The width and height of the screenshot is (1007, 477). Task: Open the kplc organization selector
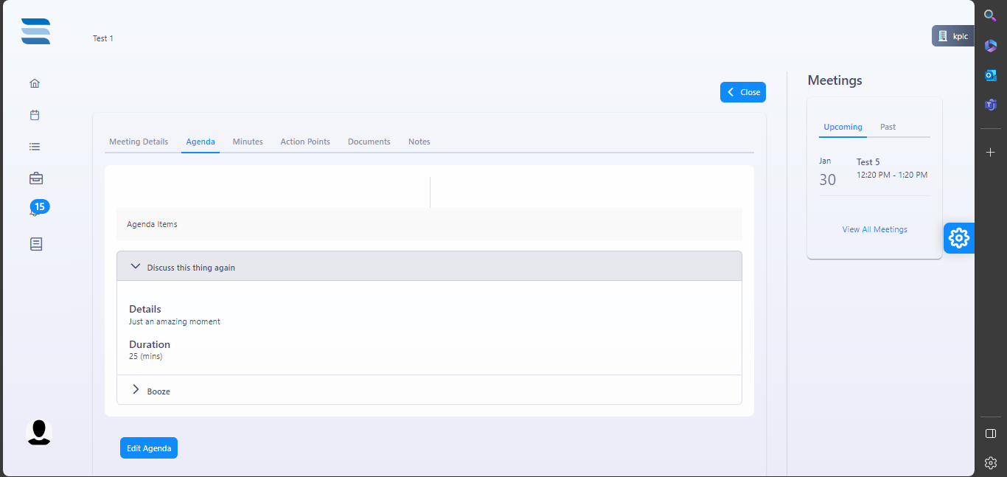953,36
